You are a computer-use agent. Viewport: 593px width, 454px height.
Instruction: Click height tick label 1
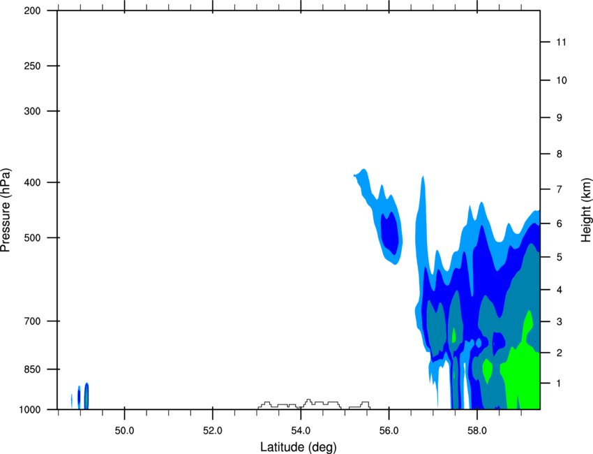click(x=560, y=383)
